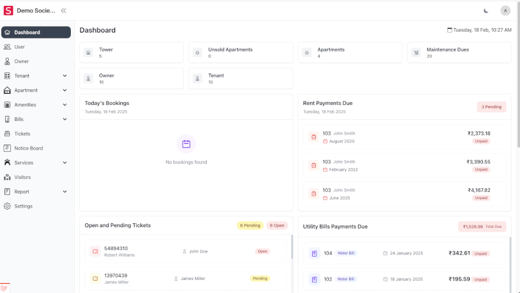Click the Maintenance Dues card icon
520x293 pixels.
point(415,53)
